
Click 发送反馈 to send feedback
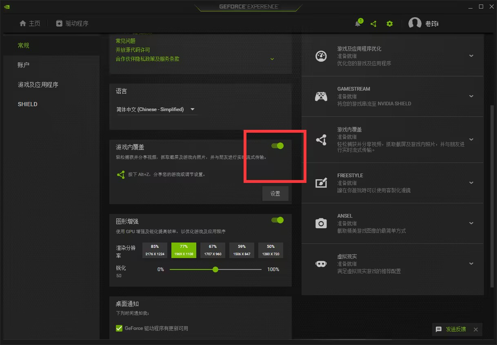(x=456, y=329)
